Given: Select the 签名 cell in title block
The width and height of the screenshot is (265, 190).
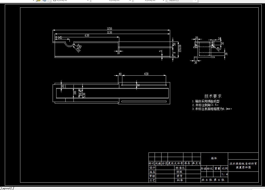Looking at the screenshot, I should (187, 163).
